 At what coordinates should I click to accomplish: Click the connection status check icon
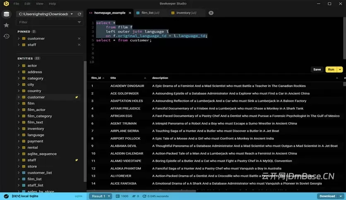click(x=6, y=196)
